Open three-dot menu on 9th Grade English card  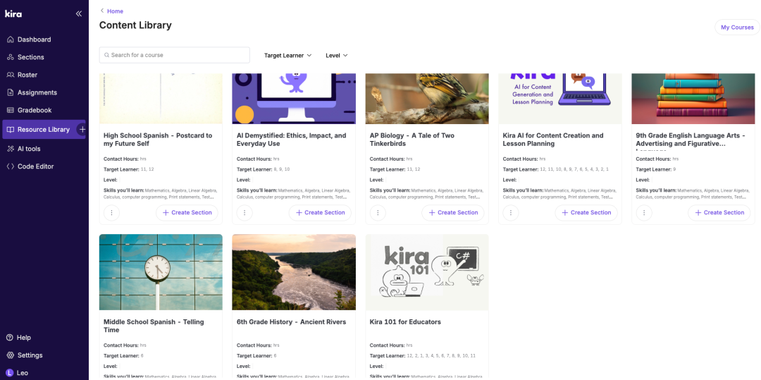point(644,212)
